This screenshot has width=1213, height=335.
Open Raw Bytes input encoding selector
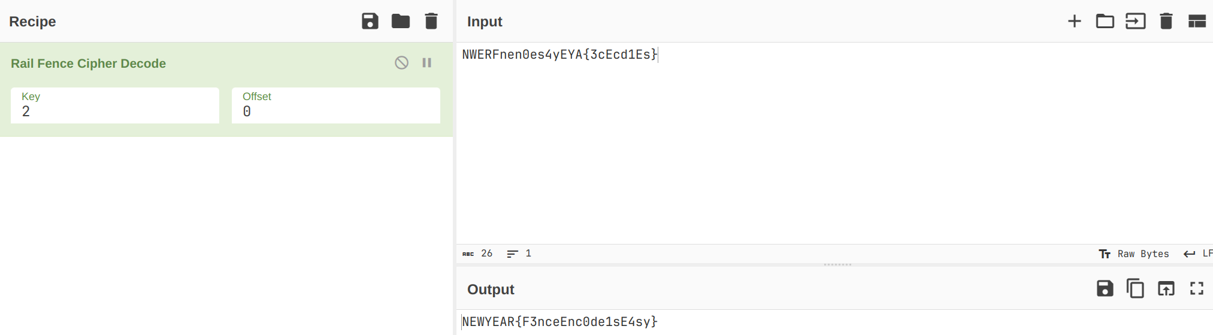click(1135, 254)
